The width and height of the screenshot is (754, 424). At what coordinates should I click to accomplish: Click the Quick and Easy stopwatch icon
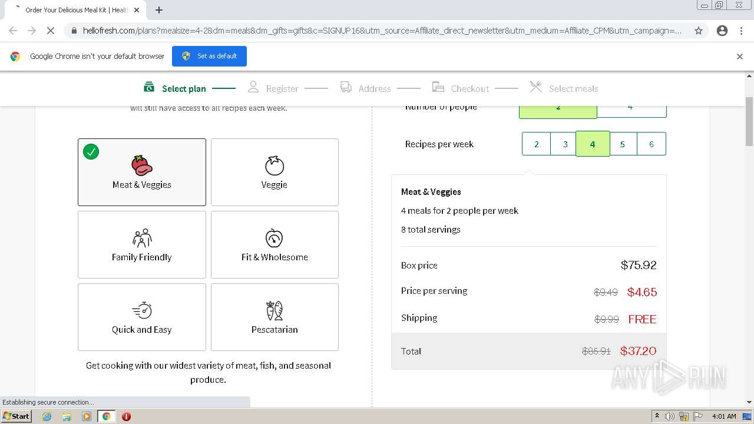(x=142, y=310)
